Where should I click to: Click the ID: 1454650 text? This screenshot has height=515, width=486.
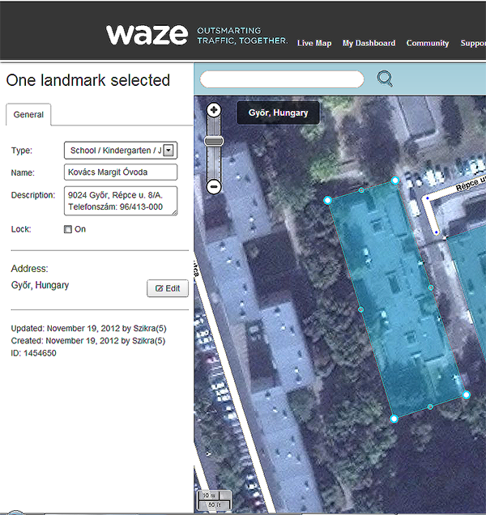click(33, 353)
